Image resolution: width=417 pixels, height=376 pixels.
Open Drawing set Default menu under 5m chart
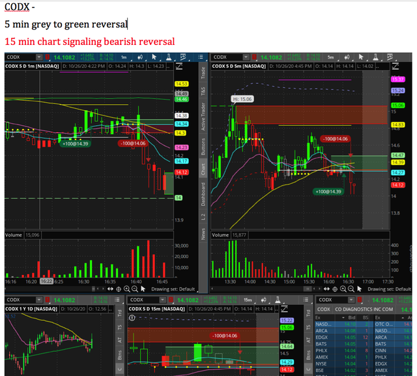(390, 289)
